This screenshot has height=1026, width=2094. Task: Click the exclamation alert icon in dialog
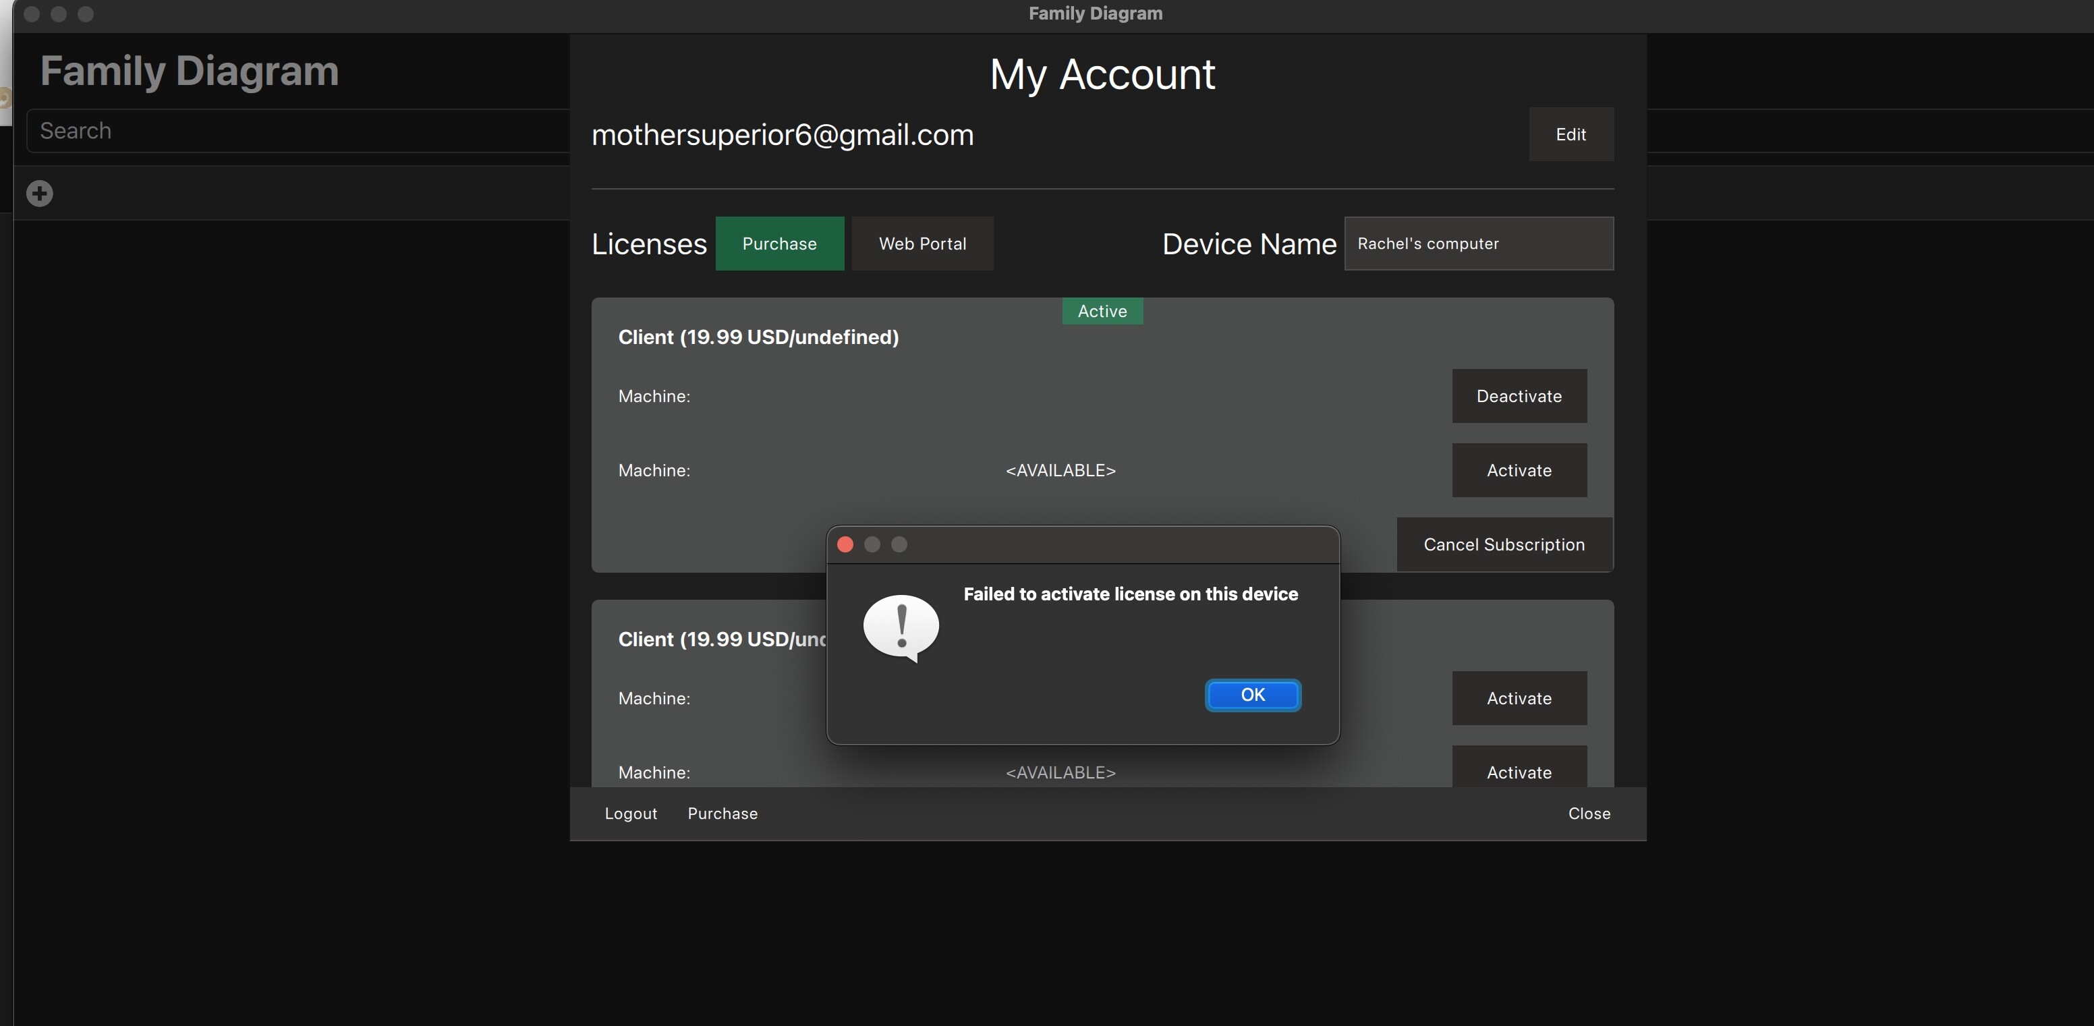901,627
